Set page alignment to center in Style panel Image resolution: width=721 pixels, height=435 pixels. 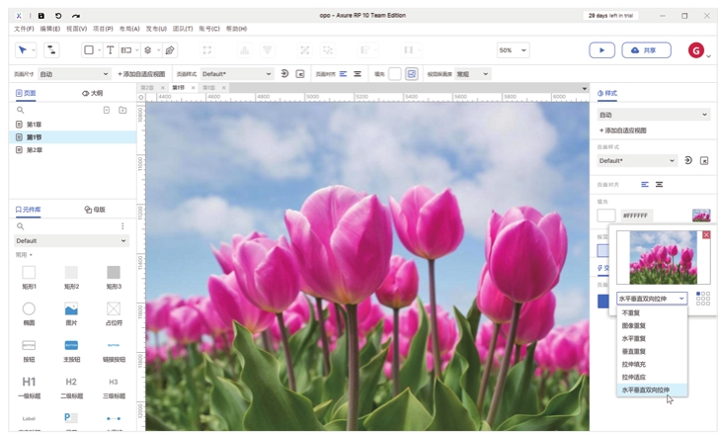tap(659, 185)
